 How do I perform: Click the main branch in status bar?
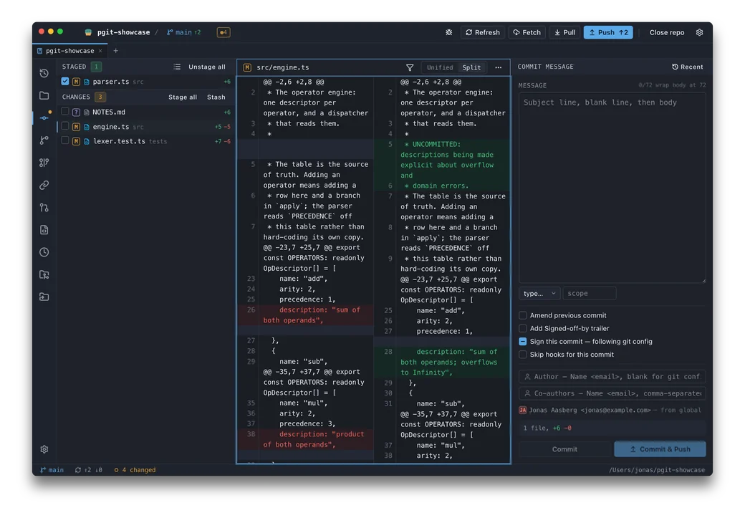pos(52,470)
